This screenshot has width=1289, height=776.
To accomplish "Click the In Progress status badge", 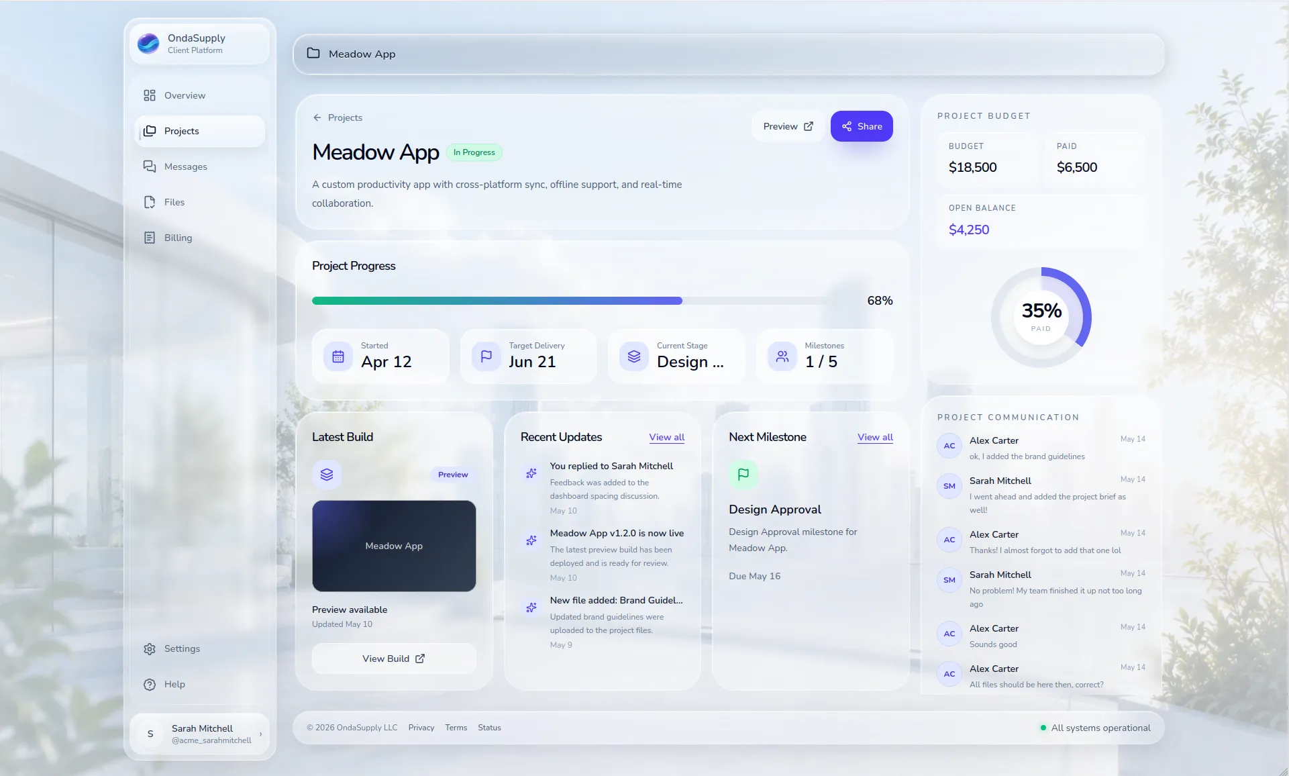I will pos(474,152).
